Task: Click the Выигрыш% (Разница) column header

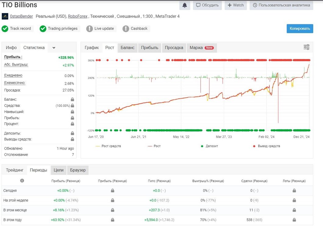Action: click(208, 181)
